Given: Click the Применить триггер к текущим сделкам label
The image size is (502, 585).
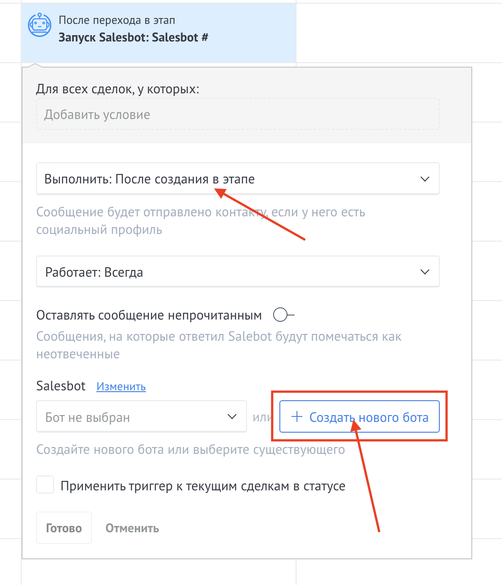Looking at the screenshot, I should [x=203, y=486].
